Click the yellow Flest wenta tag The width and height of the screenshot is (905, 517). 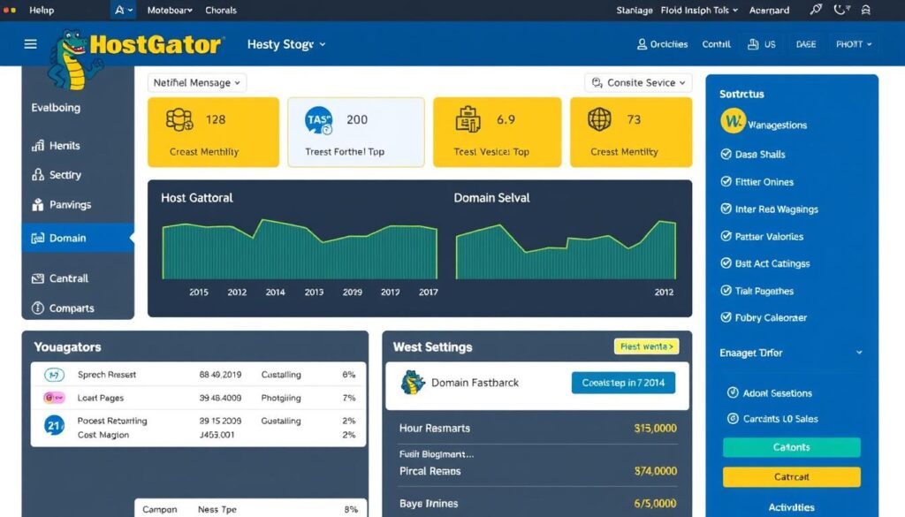pos(646,346)
